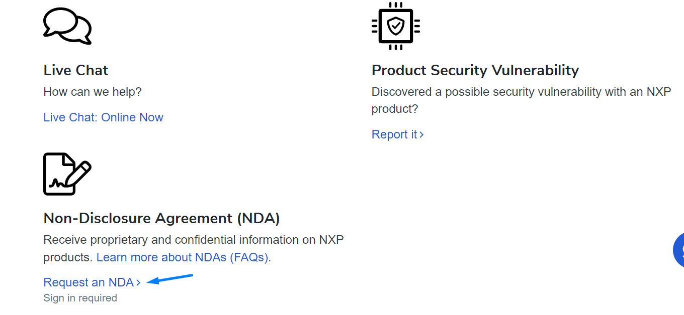Click the Live Chat heading
The width and height of the screenshot is (684, 315).
click(x=75, y=70)
